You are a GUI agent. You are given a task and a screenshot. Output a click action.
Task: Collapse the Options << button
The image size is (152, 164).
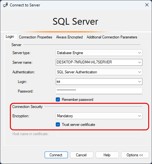tap(135, 155)
